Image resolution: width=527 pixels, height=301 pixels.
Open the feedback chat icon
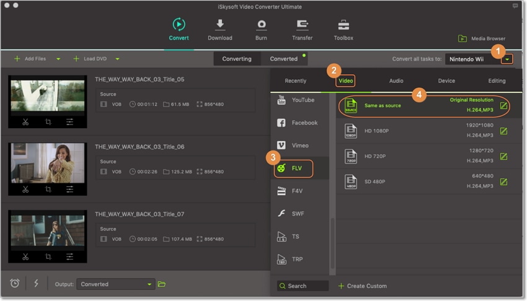[515, 6]
